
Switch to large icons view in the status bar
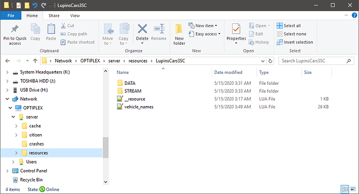click(353, 189)
